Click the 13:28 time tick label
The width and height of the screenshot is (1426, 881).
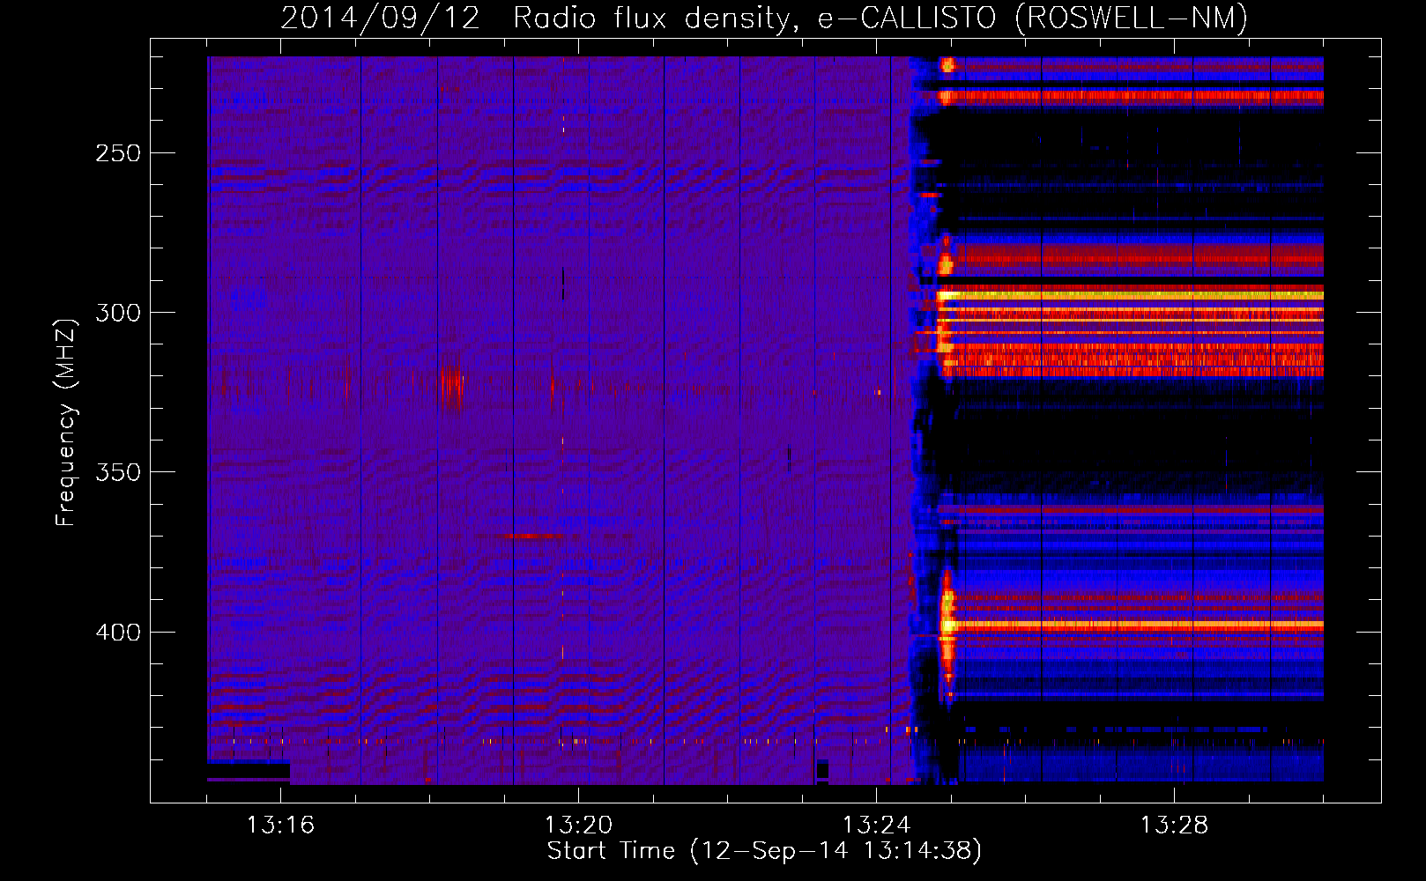1174,825
